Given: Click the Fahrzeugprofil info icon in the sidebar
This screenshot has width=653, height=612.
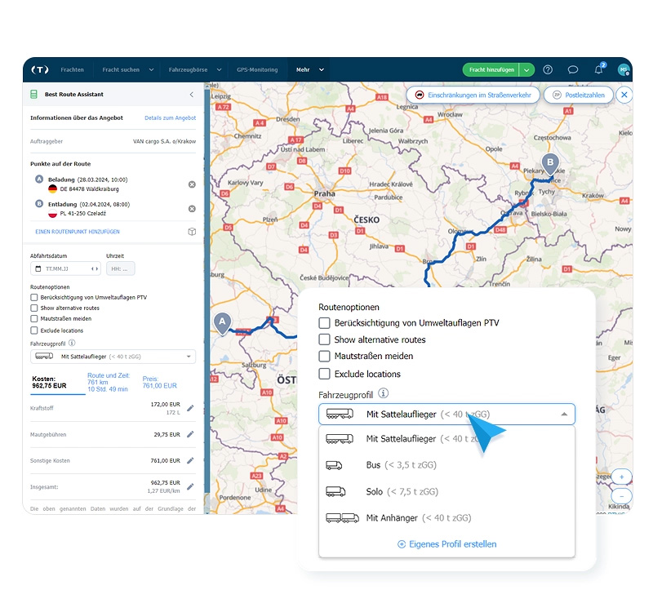Looking at the screenshot, I should point(72,343).
